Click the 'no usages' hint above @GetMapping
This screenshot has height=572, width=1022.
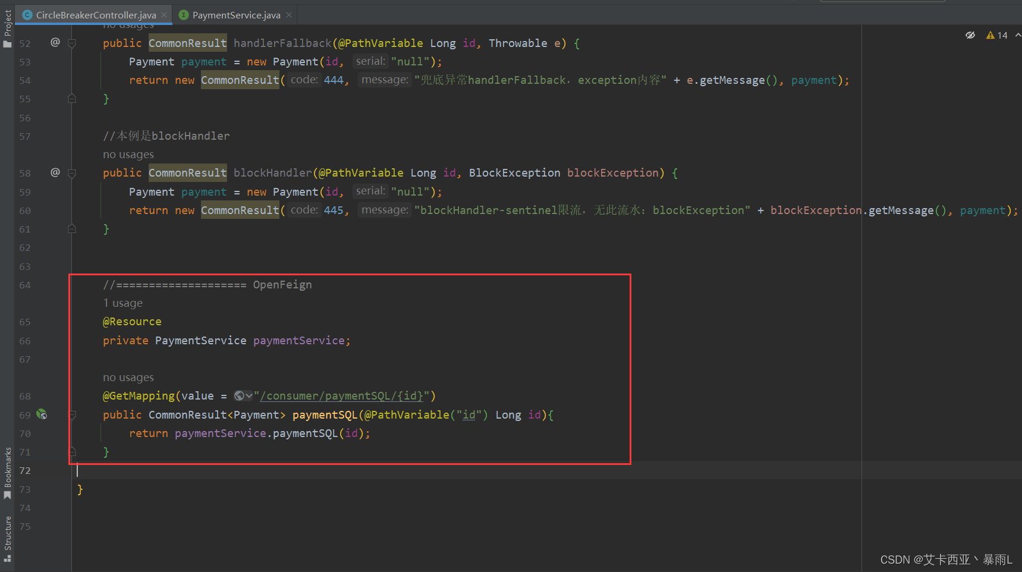click(128, 378)
